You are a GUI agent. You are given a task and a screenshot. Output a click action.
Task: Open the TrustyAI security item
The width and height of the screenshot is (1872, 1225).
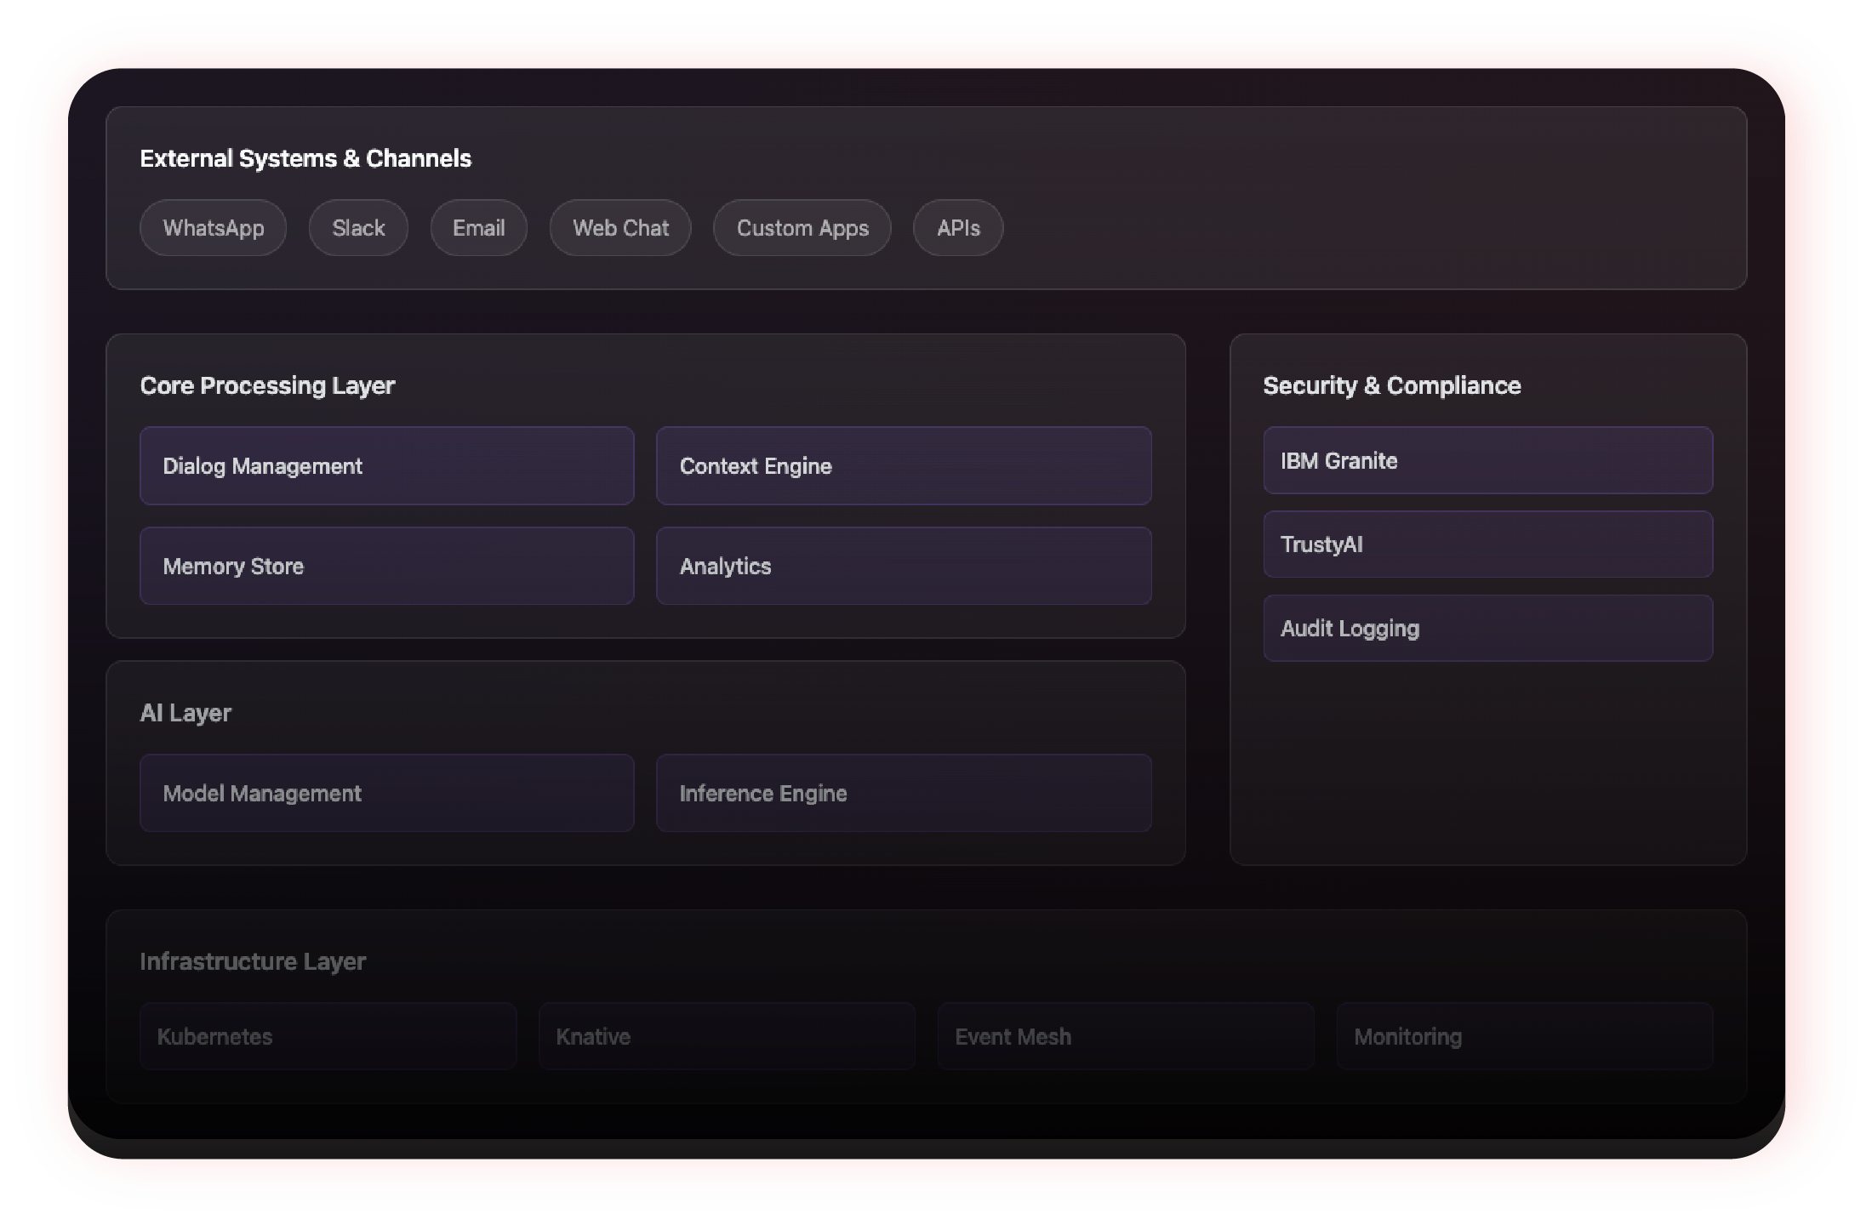click(1487, 544)
